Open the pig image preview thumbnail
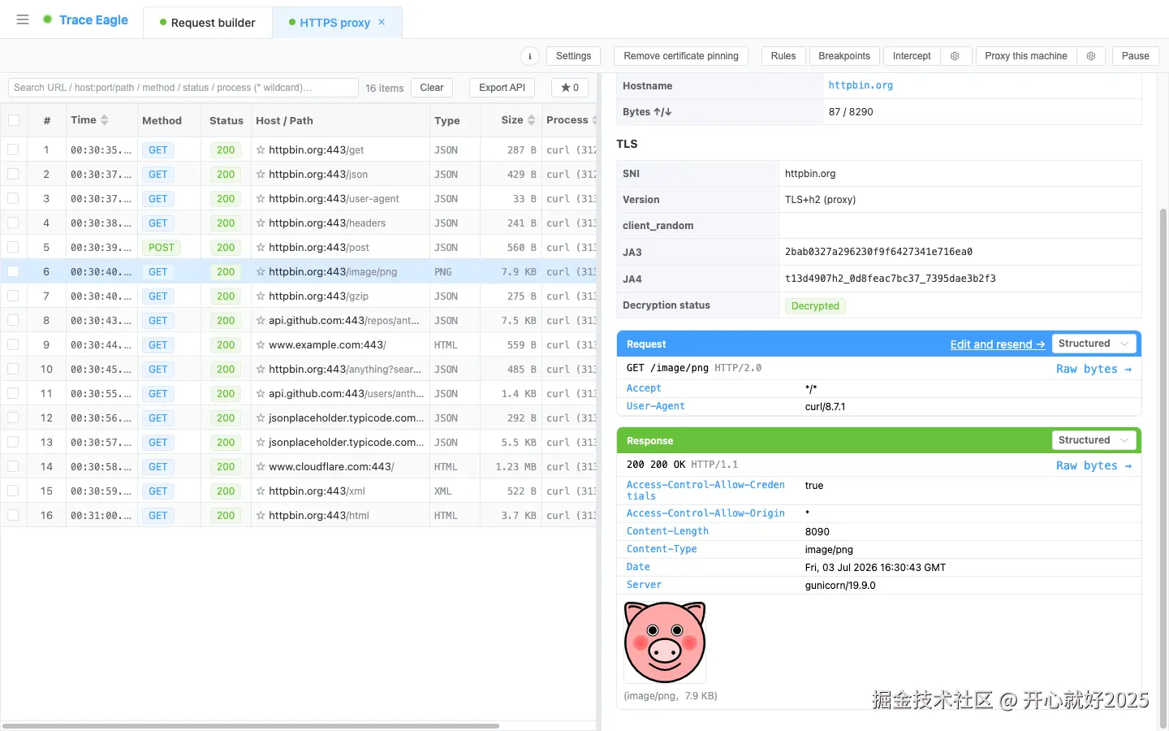 click(x=665, y=642)
